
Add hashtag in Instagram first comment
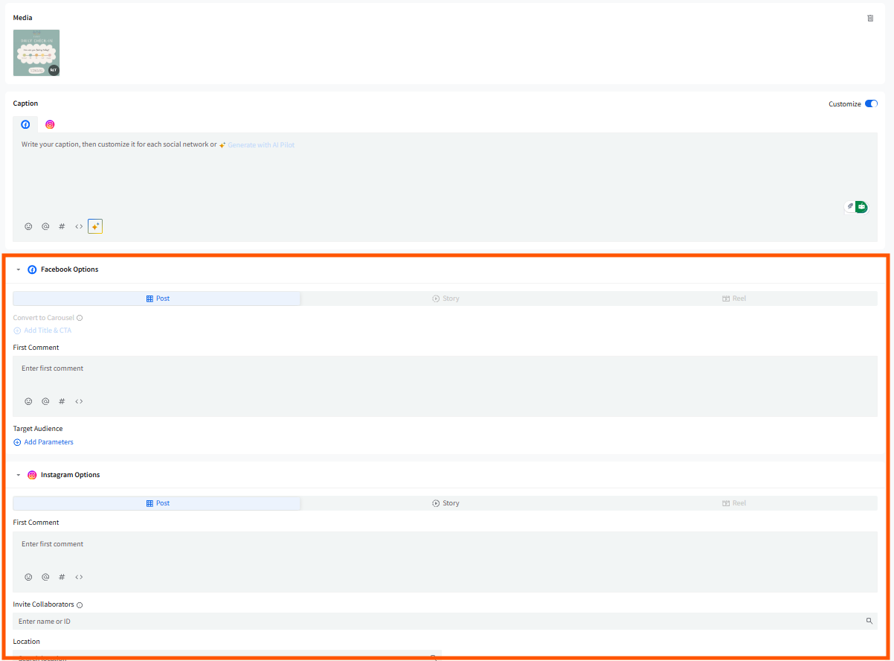[62, 577]
